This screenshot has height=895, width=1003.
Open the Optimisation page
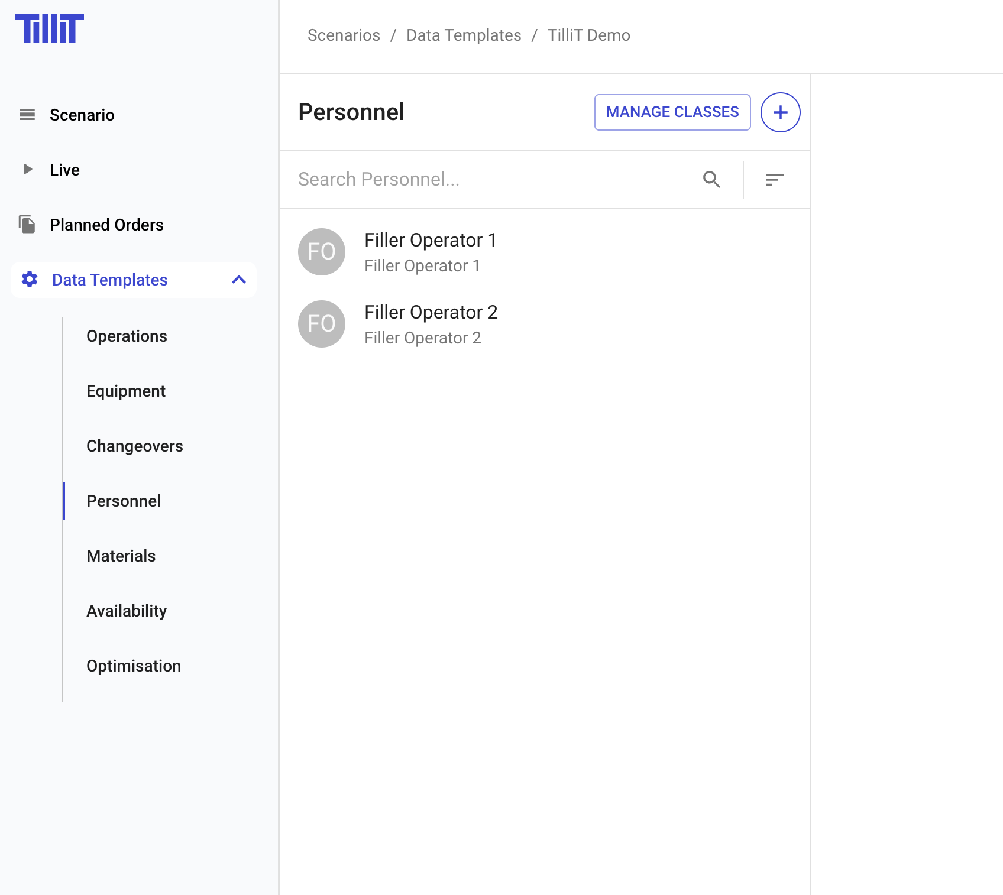click(134, 666)
